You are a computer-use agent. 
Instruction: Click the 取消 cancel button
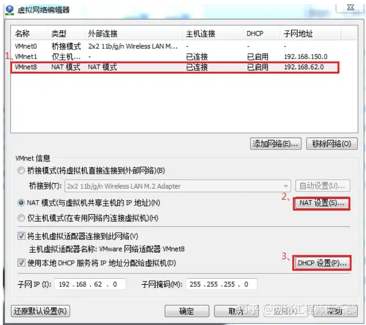coord(236,311)
